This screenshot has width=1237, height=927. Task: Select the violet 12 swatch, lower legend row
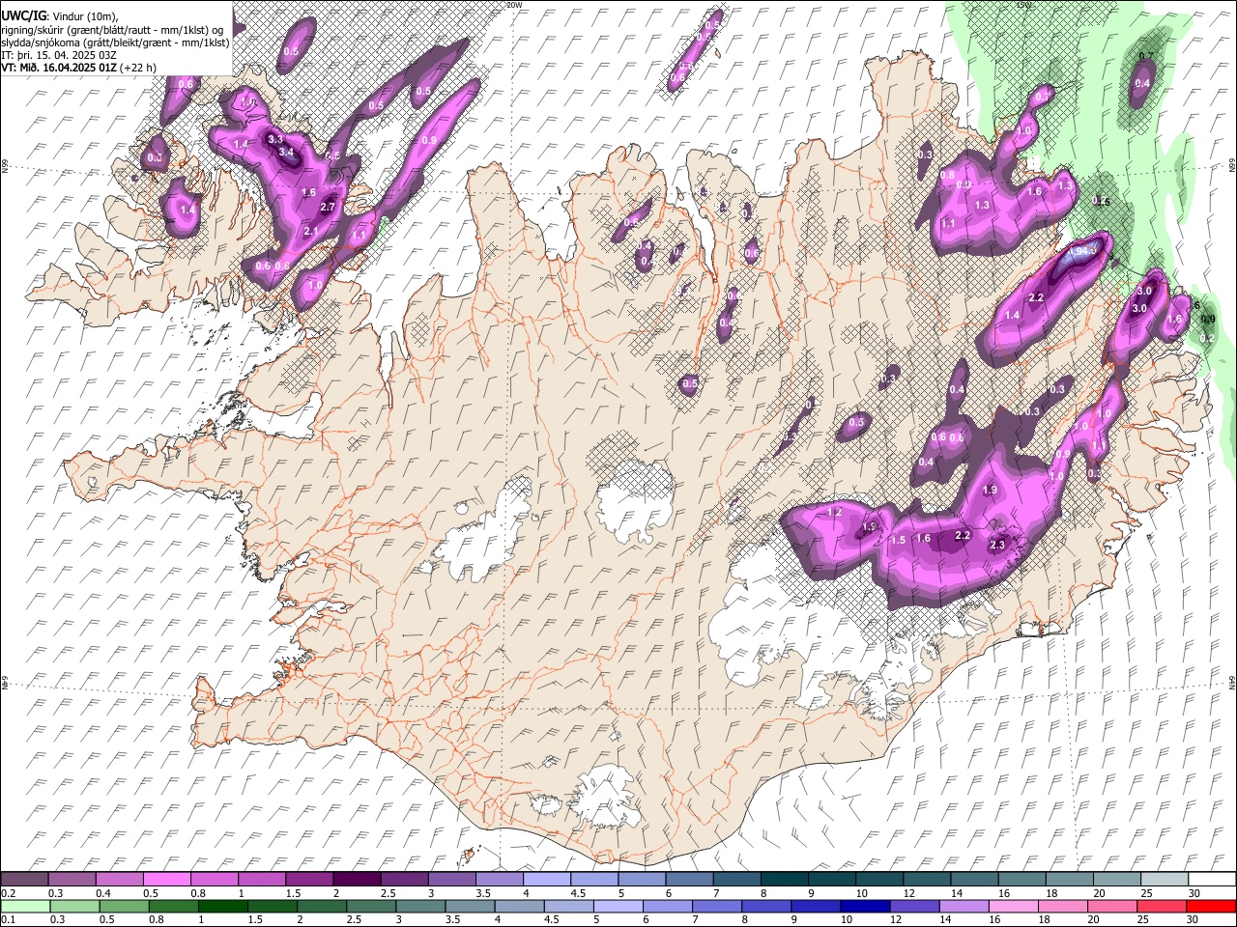[914, 906]
